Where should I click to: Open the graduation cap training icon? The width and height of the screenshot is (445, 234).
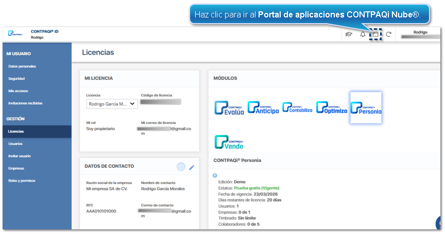(349, 34)
